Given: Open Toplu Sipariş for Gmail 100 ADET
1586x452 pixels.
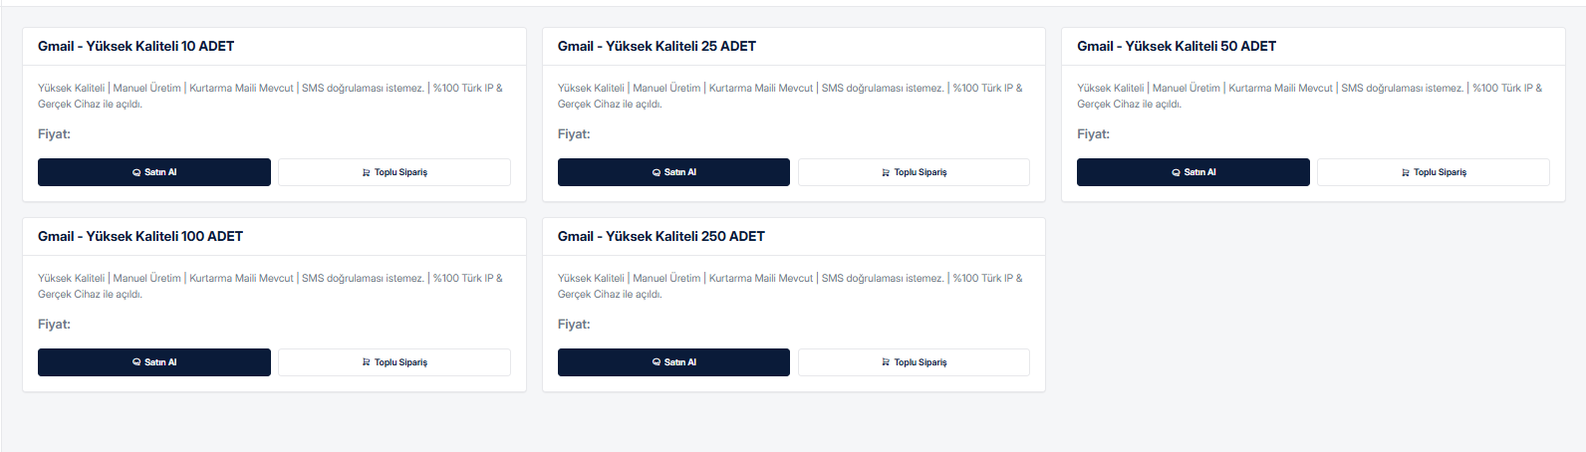Looking at the screenshot, I should pyautogui.click(x=395, y=362).
